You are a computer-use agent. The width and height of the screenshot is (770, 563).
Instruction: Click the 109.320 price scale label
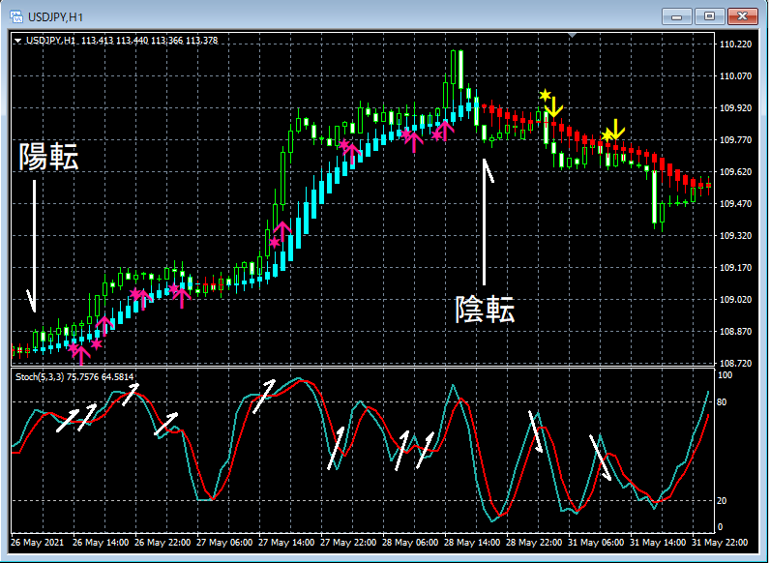[x=735, y=236]
